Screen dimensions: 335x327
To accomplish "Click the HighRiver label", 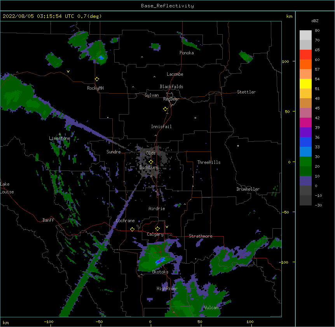I will click(167, 289).
